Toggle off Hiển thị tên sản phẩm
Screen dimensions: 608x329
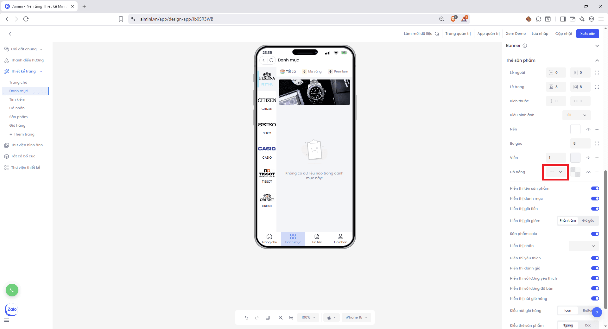pyautogui.click(x=595, y=188)
